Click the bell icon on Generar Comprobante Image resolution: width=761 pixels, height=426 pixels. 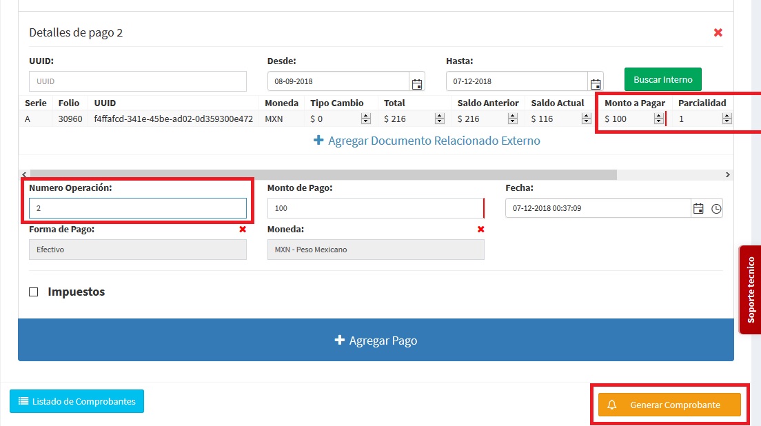tap(612, 405)
